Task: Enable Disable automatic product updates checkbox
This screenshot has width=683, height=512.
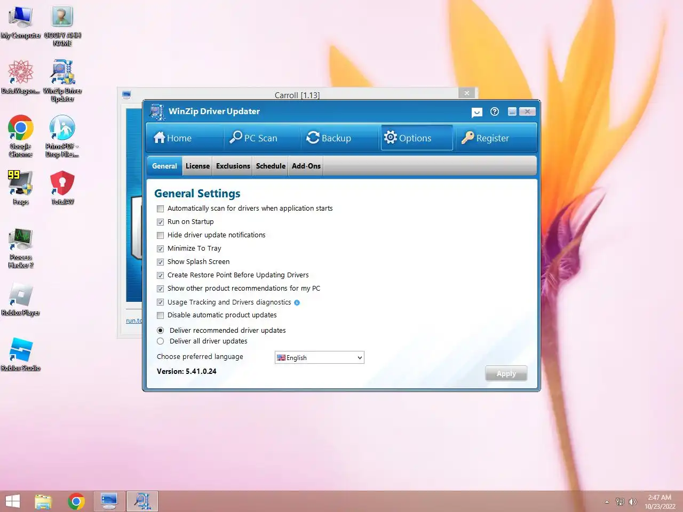Action: (160, 315)
